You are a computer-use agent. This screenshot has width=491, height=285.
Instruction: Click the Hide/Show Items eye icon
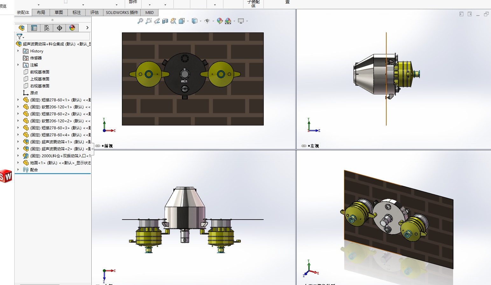pyautogui.click(x=207, y=21)
